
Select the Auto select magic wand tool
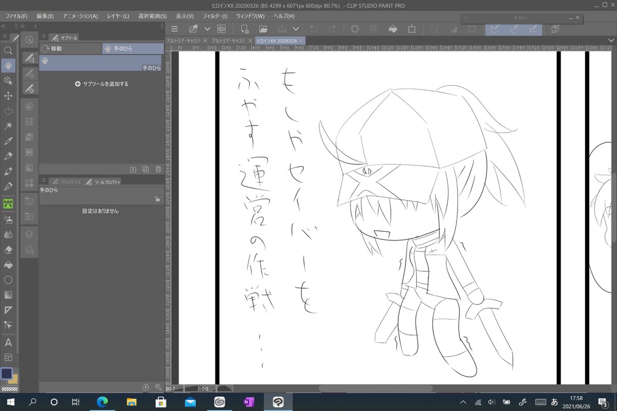[8, 125]
